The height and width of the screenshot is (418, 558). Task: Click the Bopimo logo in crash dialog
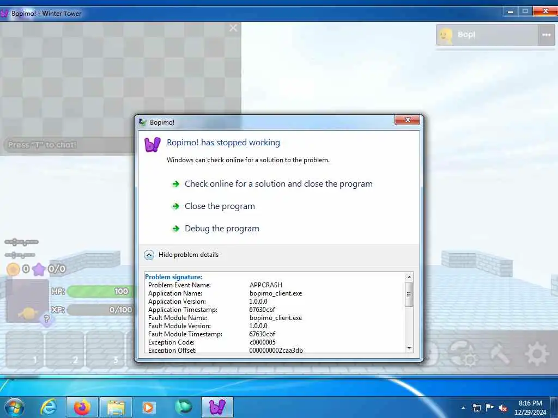(x=153, y=145)
